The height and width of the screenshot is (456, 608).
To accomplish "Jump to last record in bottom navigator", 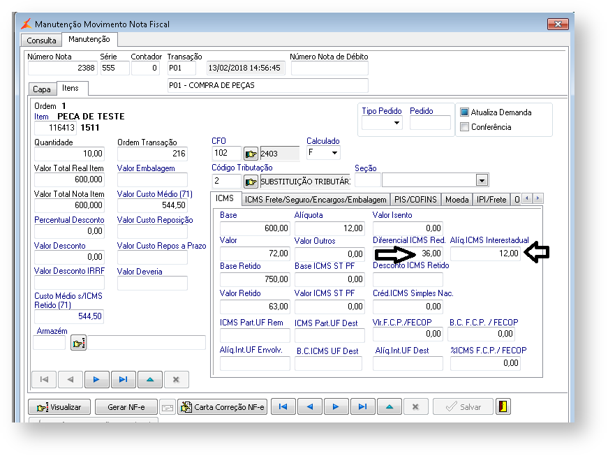I will pos(362,406).
